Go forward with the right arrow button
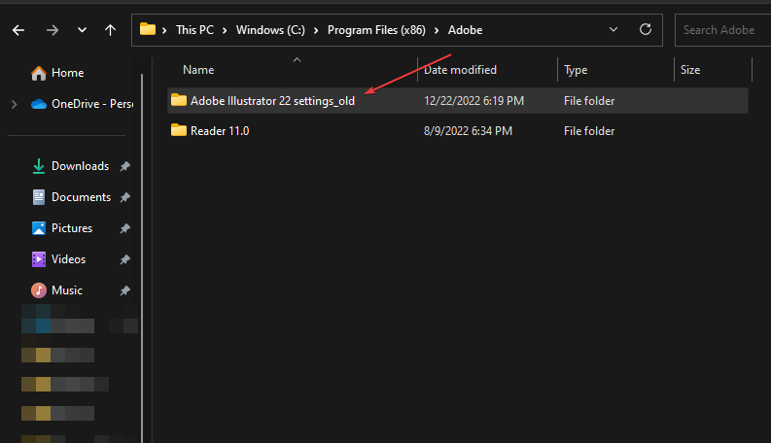This screenshot has height=443, width=771. tap(53, 30)
